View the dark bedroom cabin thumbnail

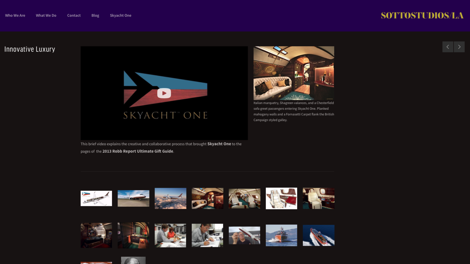click(96, 235)
